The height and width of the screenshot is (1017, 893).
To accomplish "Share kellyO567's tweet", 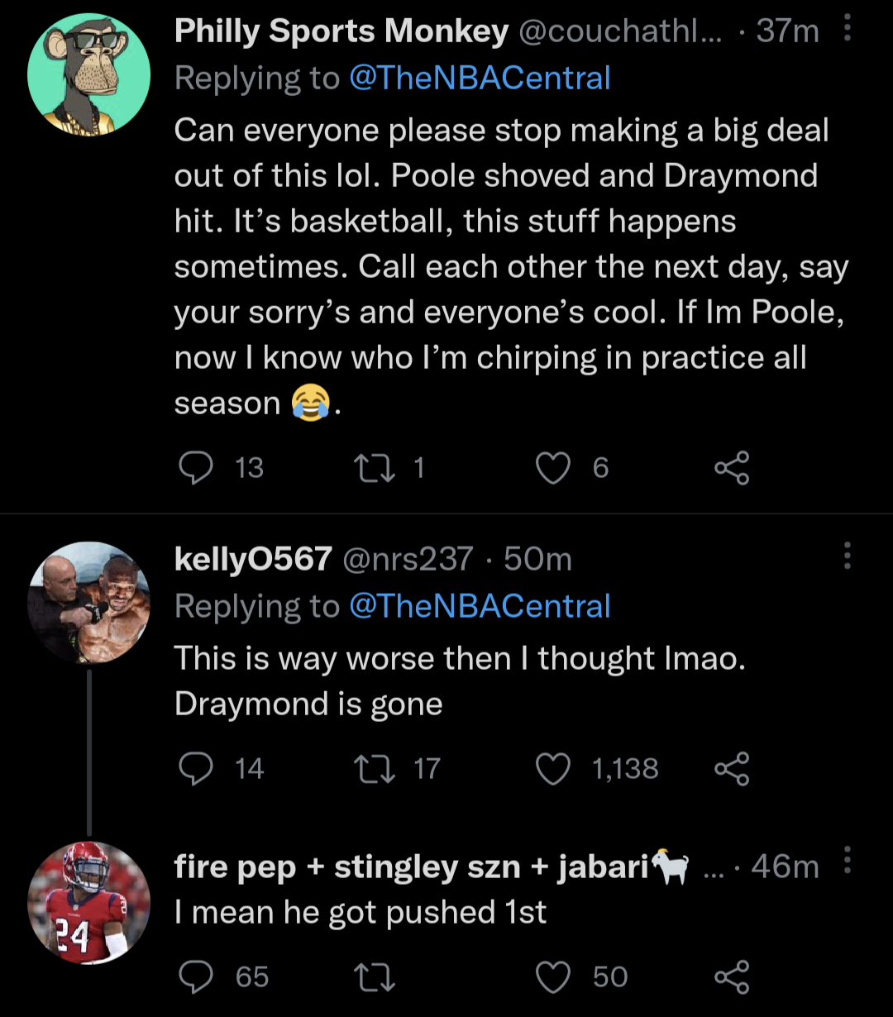I will click(732, 769).
